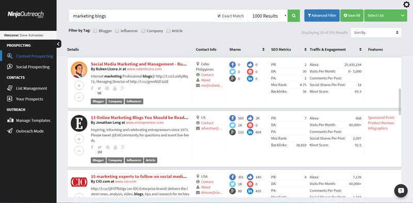Click the Advanced Filter button
Screen dimensions: 413x203
point(322,16)
